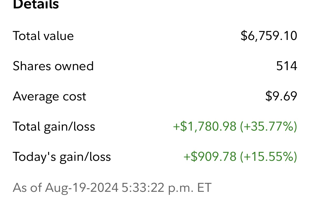310x206 pixels.
Task: Select the $9.69 average cost value
Action: coord(281,96)
